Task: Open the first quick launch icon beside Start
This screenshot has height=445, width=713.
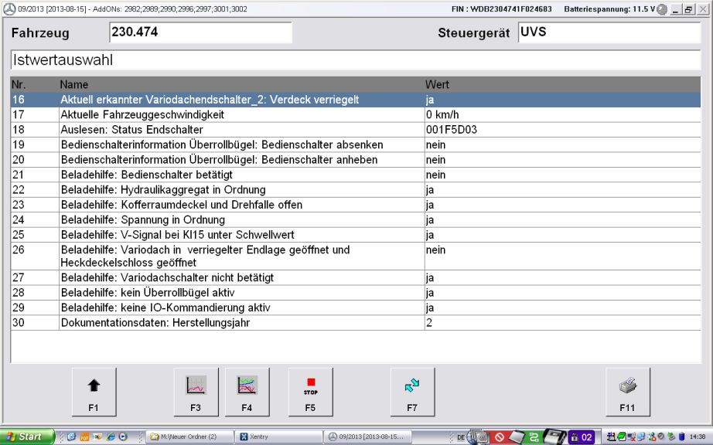Action: (71, 437)
